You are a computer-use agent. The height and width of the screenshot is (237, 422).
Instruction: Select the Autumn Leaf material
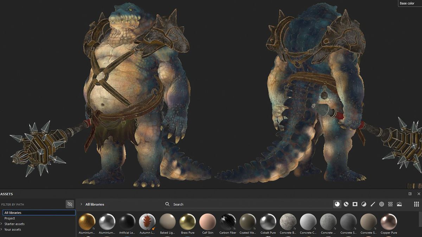(147, 224)
